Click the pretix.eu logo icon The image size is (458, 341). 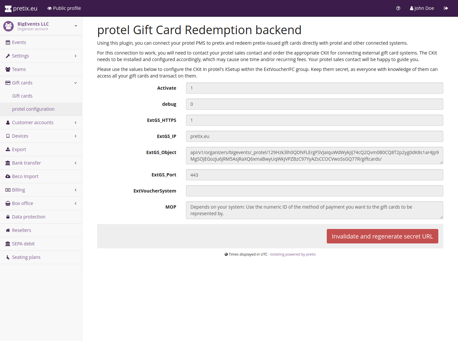click(8, 9)
